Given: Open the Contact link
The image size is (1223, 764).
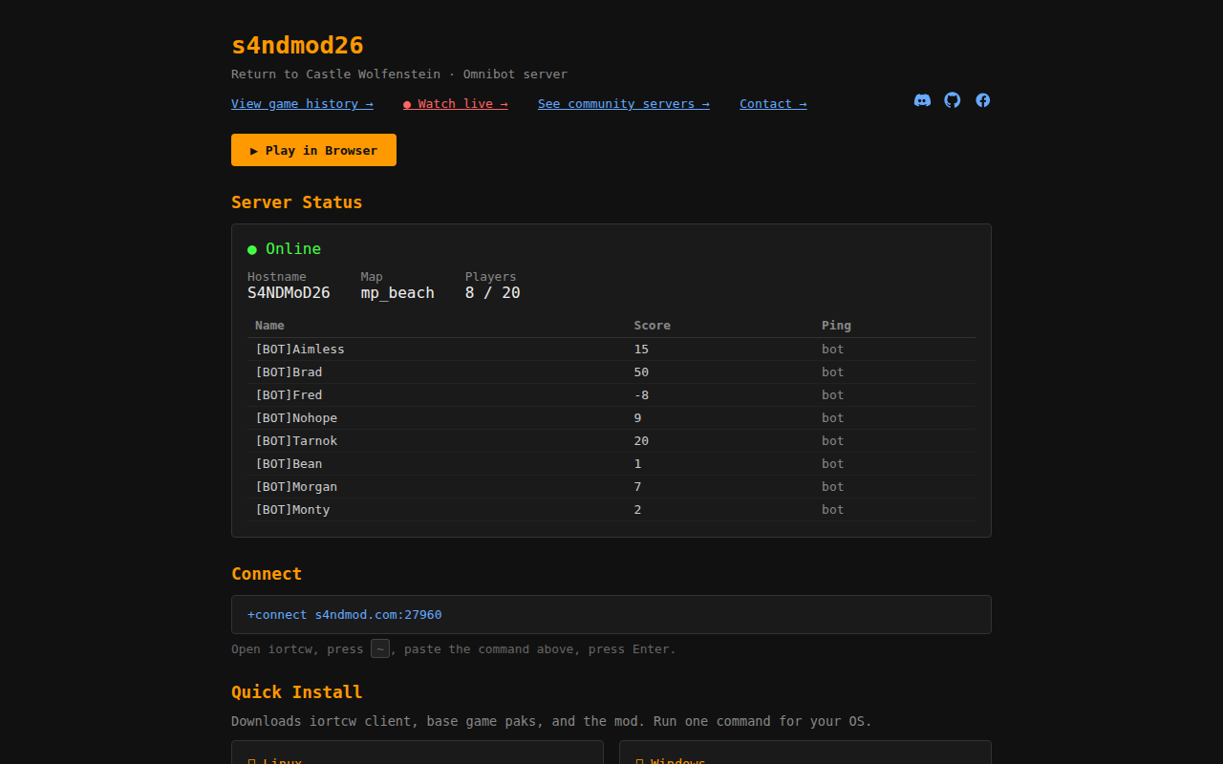Looking at the screenshot, I should tap(773, 103).
